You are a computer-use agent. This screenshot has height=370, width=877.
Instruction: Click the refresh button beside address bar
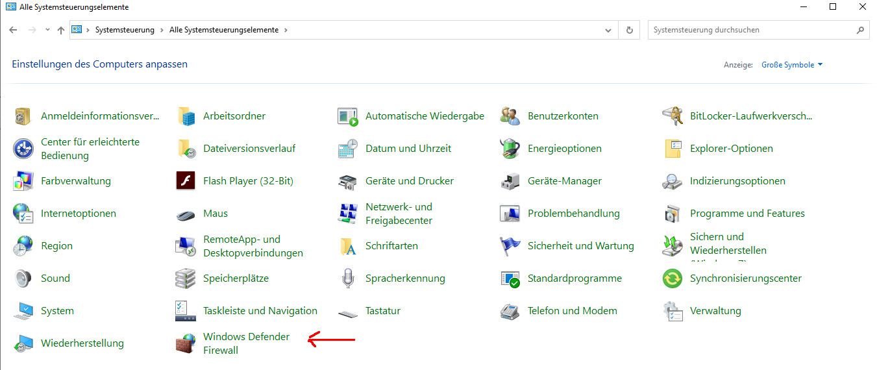click(628, 30)
